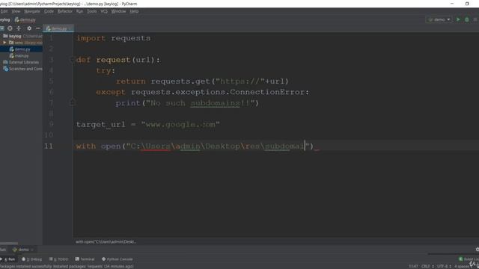Image resolution: width=479 pixels, height=269 pixels.
Task: Click the with open breadcrumb at editor bottom
Action: pyautogui.click(x=106, y=242)
